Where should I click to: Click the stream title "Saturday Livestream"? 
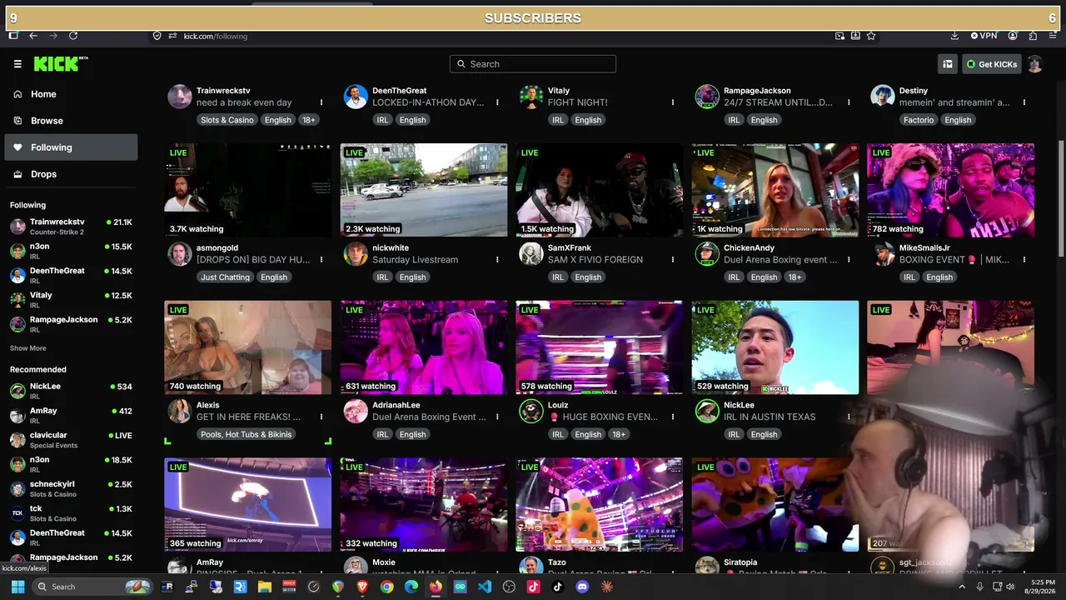click(416, 260)
